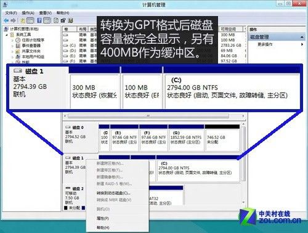The width and height of the screenshot is (308, 233).
Task: Click the last toolbar icon, the settings checklist
Action: coord(71,20)
